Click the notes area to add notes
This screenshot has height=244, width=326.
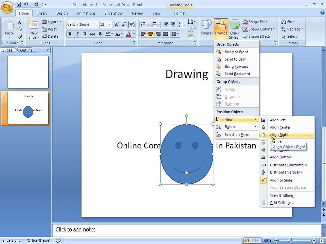click(x=186, y=229)
